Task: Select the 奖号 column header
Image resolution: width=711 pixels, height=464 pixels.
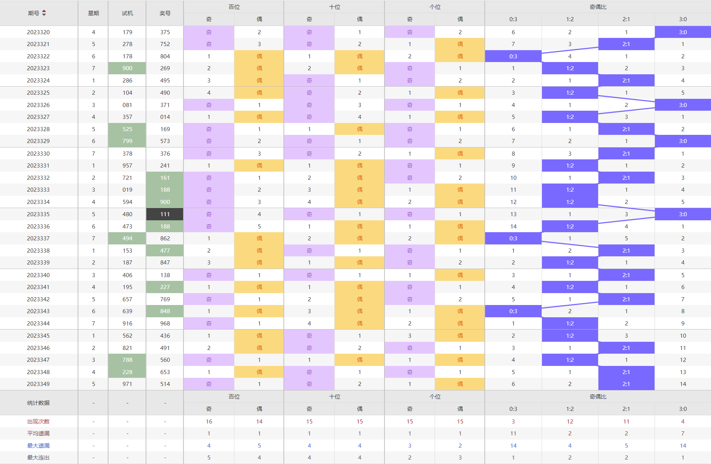Action: pos(165,13)
